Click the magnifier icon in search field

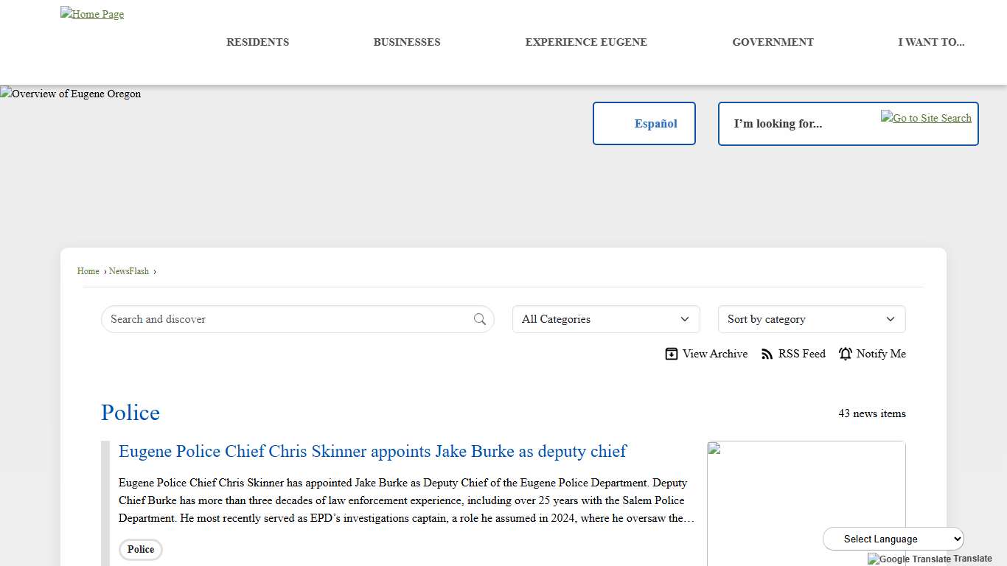(480, 319)
